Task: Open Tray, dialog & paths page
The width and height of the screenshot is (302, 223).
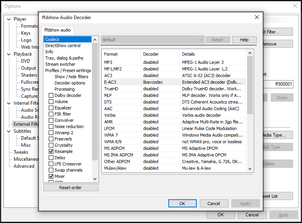Action: tap(64, 58)
